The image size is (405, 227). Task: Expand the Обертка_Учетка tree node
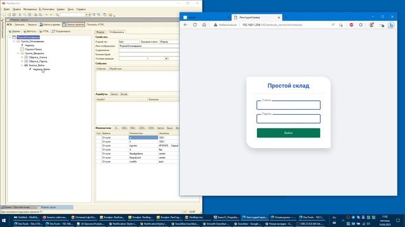click(22, 57)
